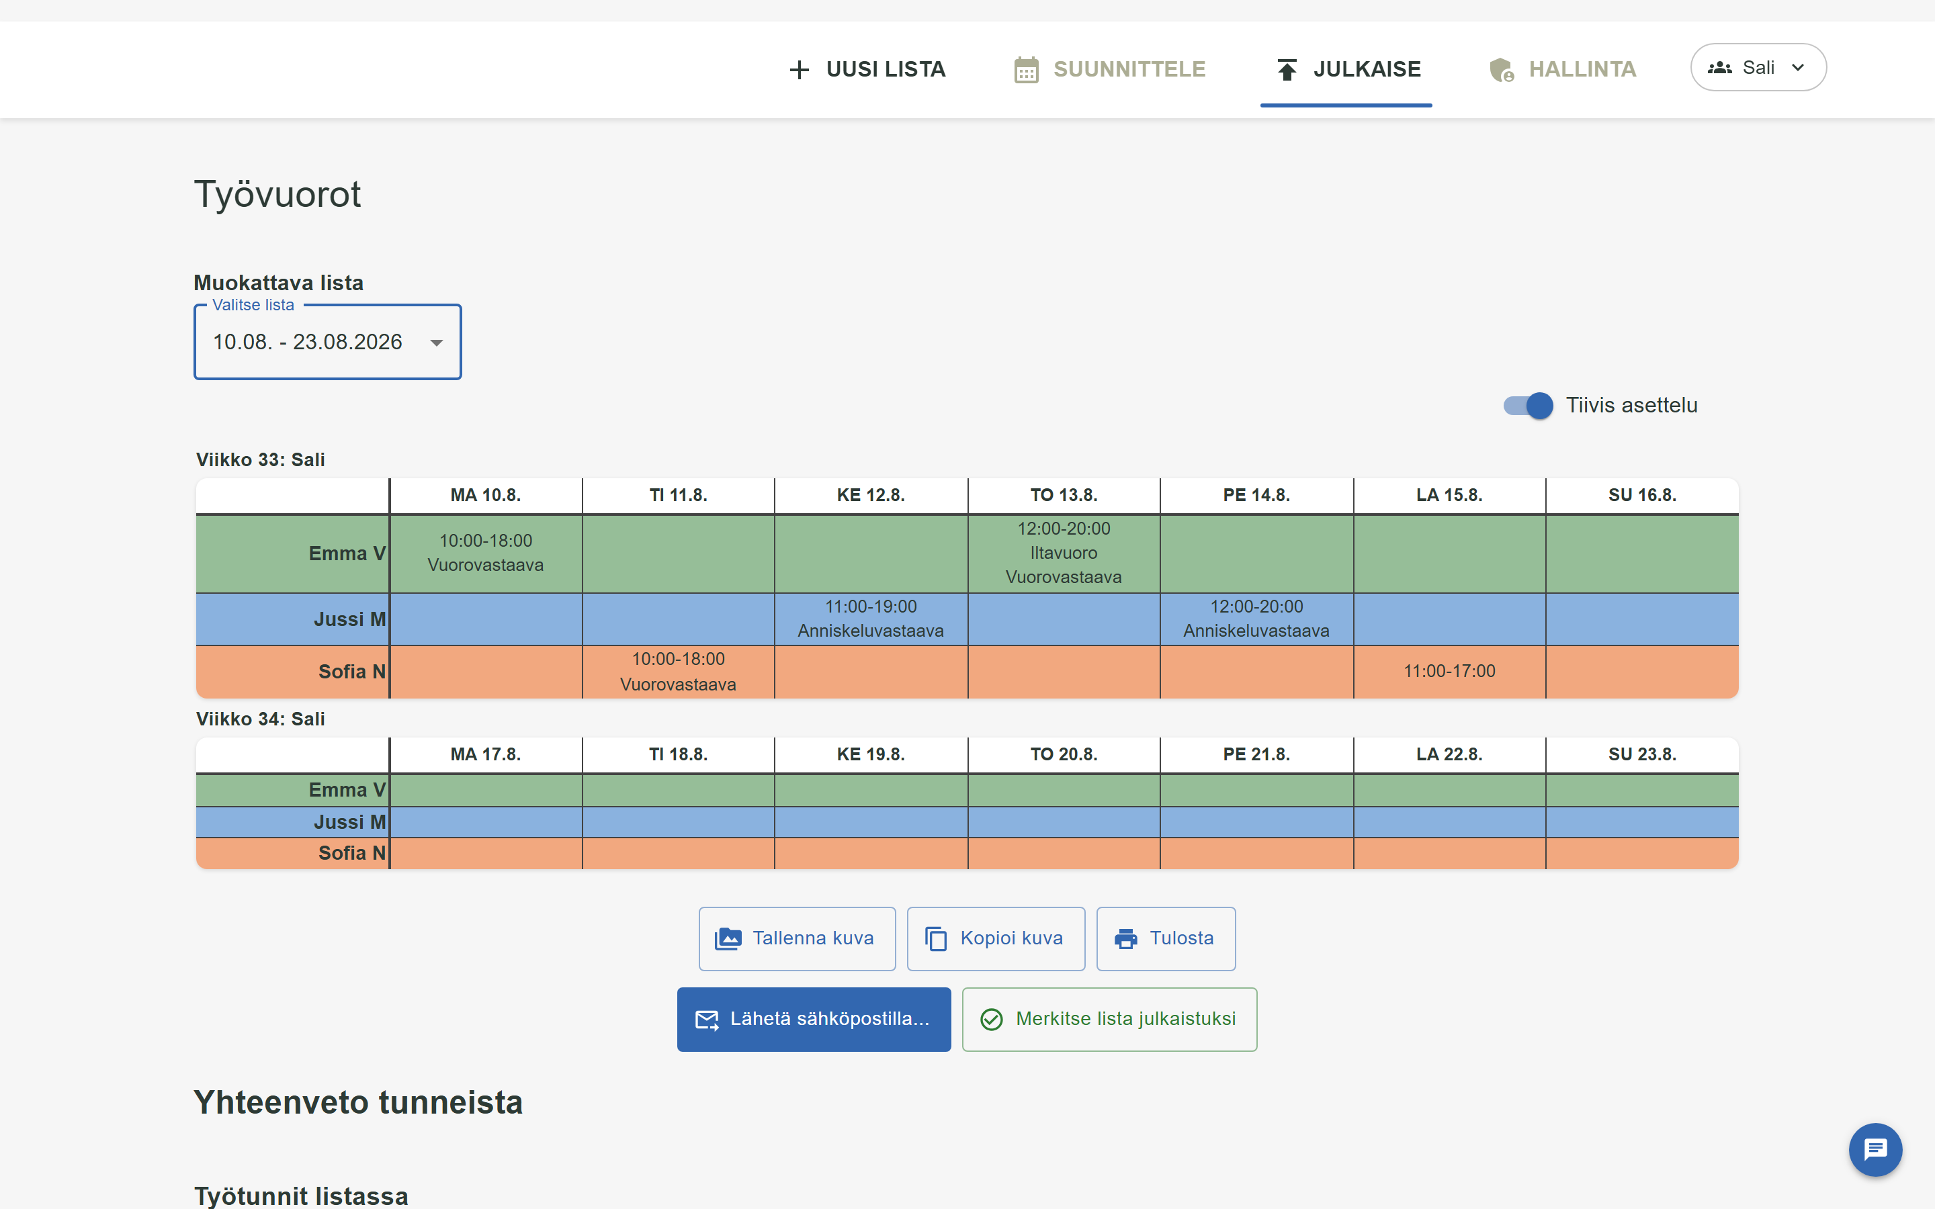The width and height of the screenshot is (1935, 1209).
Task: Click the shield icon for Hallinta
Action: coord(1502,70)
